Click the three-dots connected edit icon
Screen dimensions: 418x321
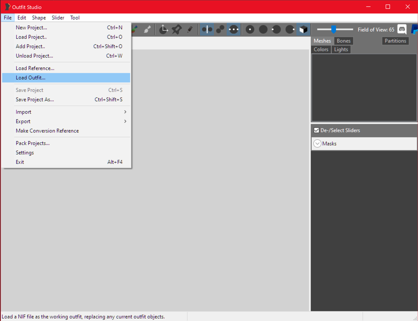point(234,29)
